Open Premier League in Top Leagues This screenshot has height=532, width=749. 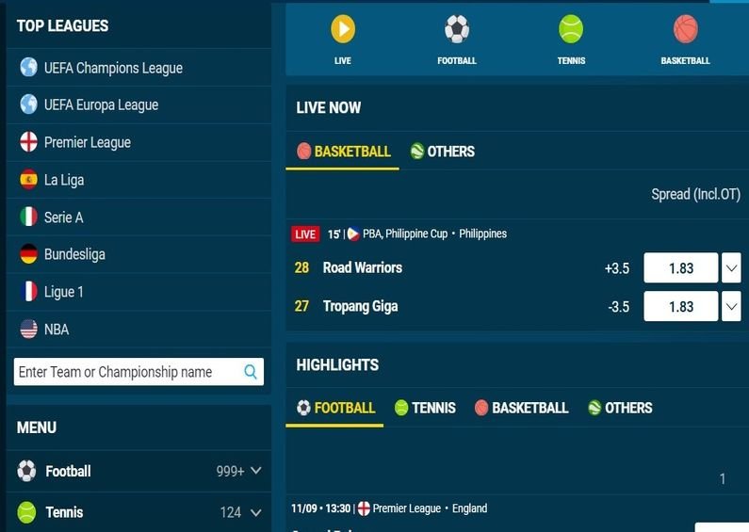(x=88, y=142)
